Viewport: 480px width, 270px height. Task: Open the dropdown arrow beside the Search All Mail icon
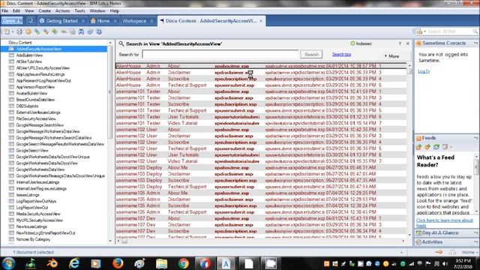tap(424, 31)
